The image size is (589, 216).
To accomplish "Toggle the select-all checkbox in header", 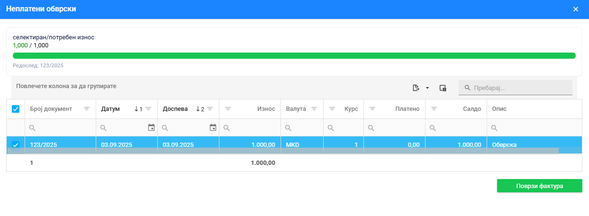I will (16, 109).
